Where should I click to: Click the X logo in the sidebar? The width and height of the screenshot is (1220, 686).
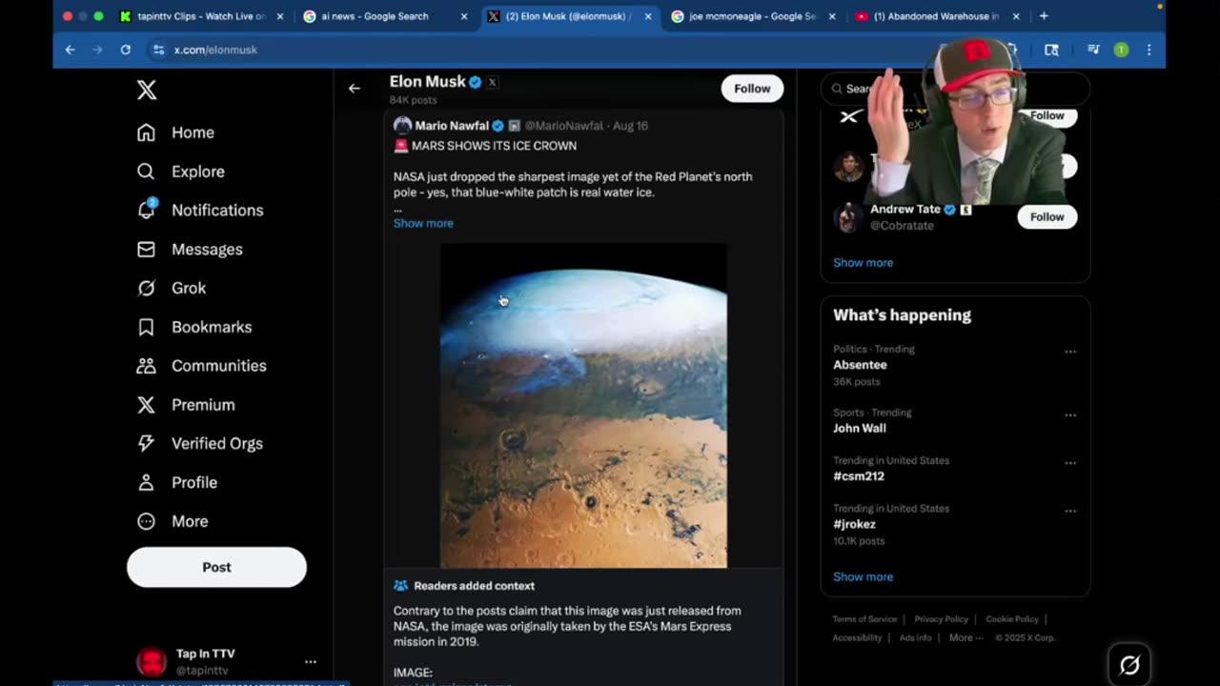[146, 90]
